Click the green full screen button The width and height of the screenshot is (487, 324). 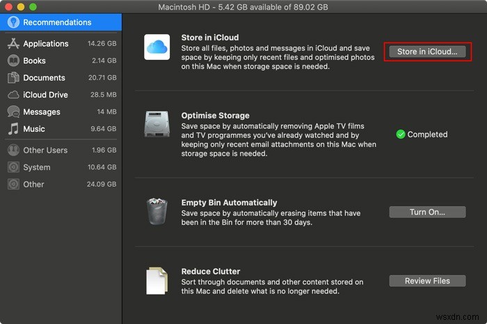[33, 7]
